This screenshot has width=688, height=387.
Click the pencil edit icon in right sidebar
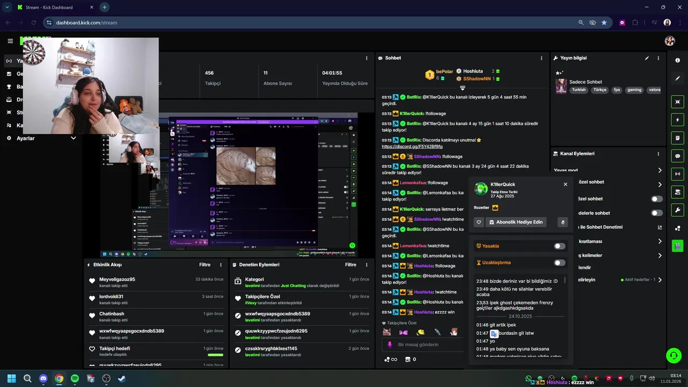click(x=677, y=78)
